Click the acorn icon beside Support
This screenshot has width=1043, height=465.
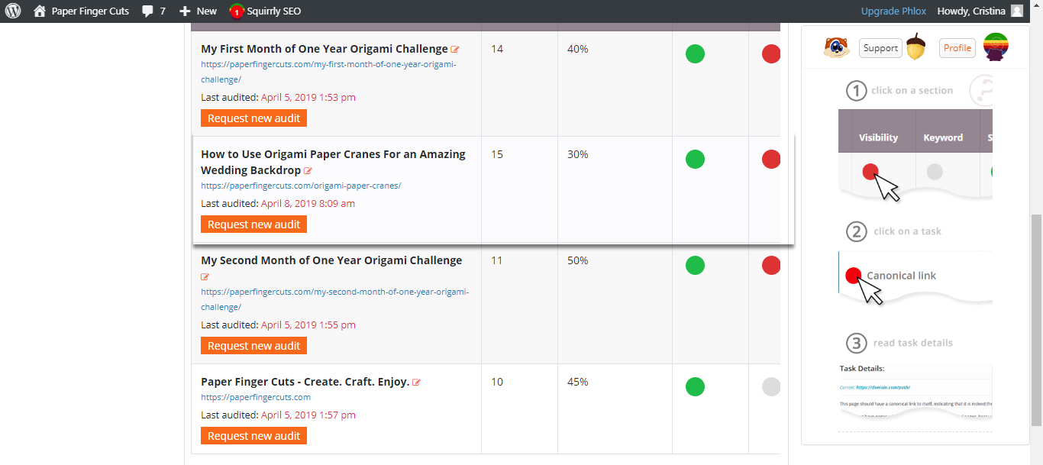[x=915, y=47]
